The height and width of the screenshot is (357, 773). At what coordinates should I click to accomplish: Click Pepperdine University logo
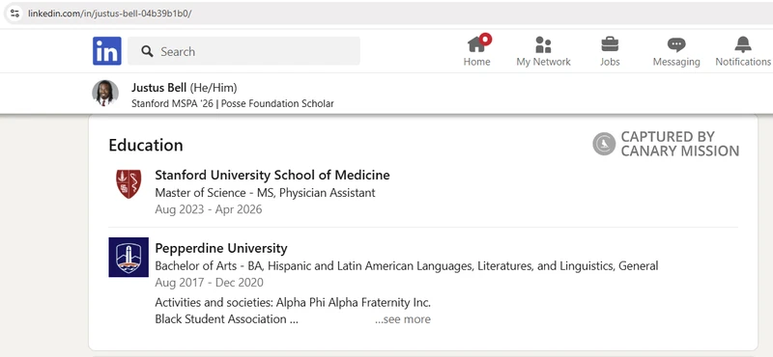(x=129, y=257)
